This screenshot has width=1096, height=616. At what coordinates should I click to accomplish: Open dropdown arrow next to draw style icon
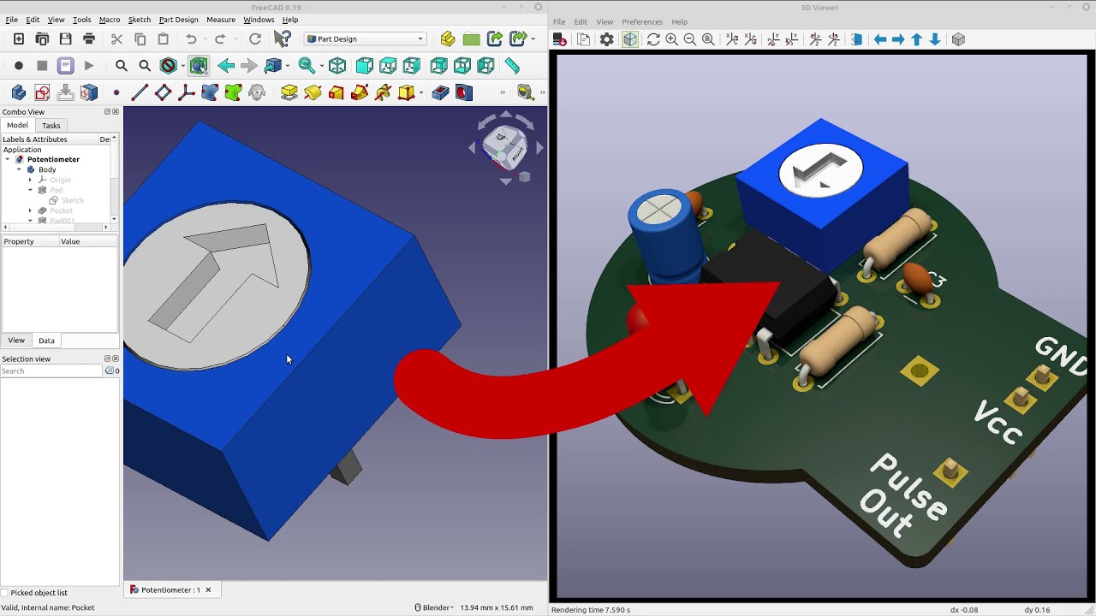point(182,66)
